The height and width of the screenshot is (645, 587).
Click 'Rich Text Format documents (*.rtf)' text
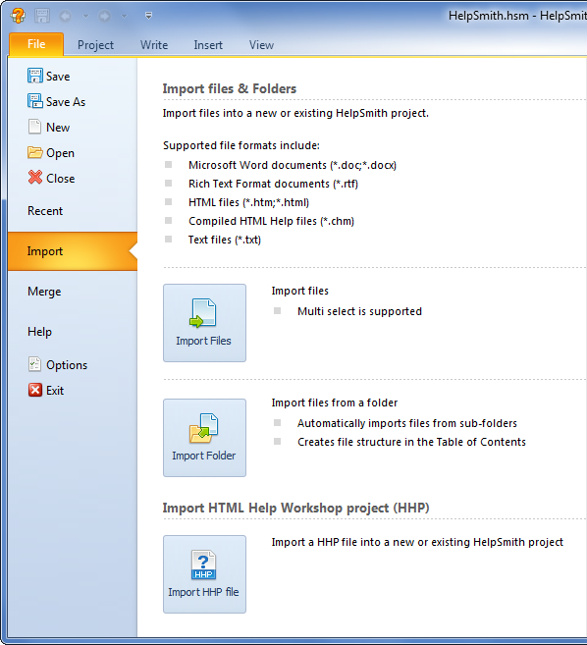[273, 184]
